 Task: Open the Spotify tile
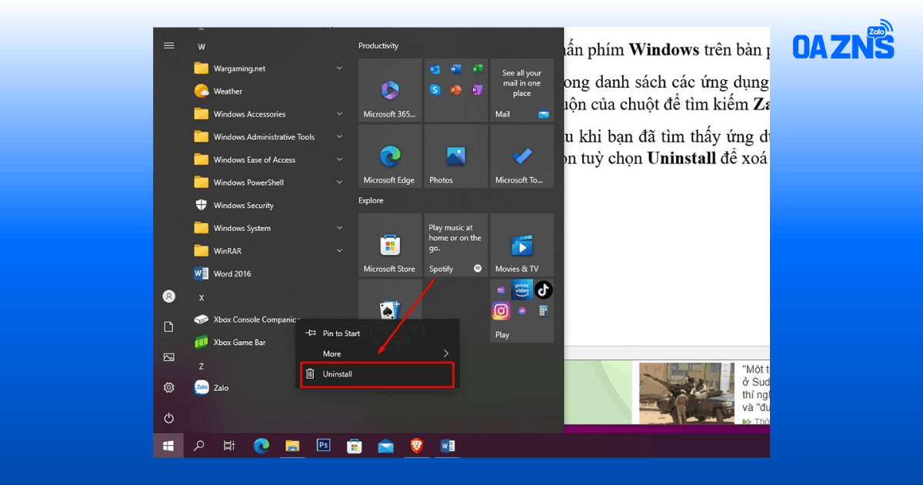[x=456, y=245]
